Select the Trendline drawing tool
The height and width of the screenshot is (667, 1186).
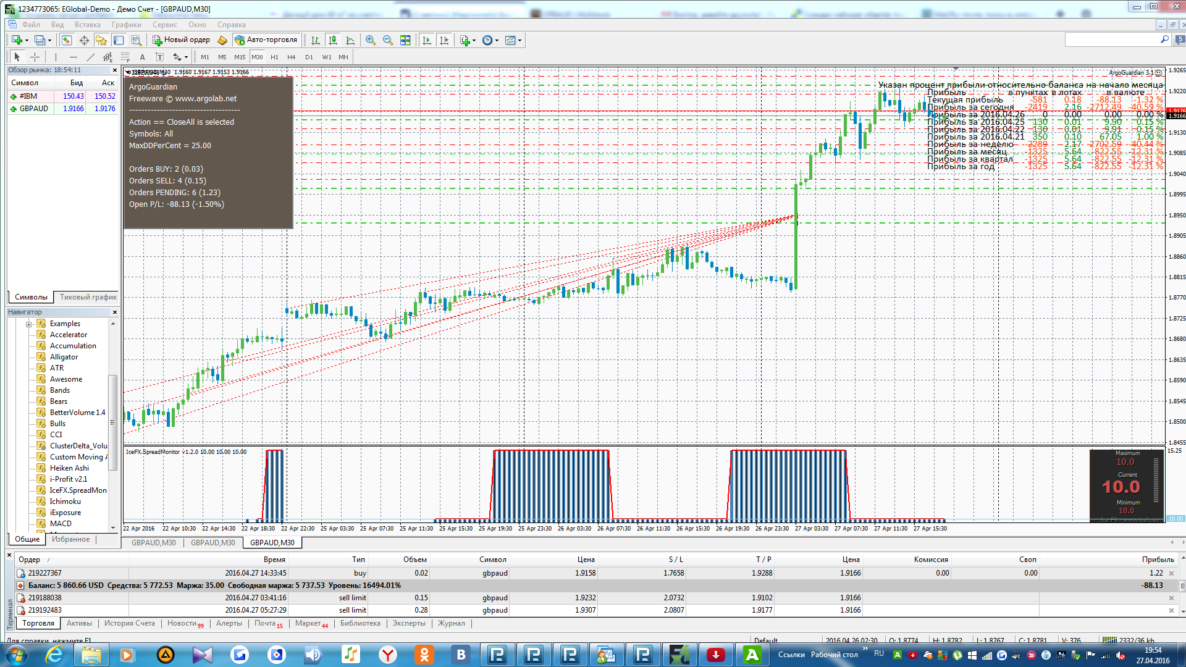90,57
